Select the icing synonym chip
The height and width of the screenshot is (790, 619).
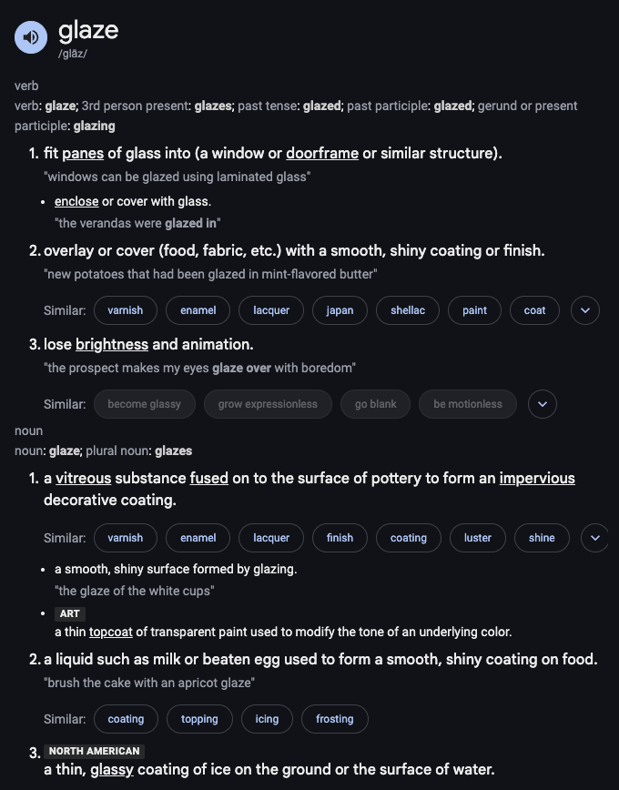click(x=267, y=719)
